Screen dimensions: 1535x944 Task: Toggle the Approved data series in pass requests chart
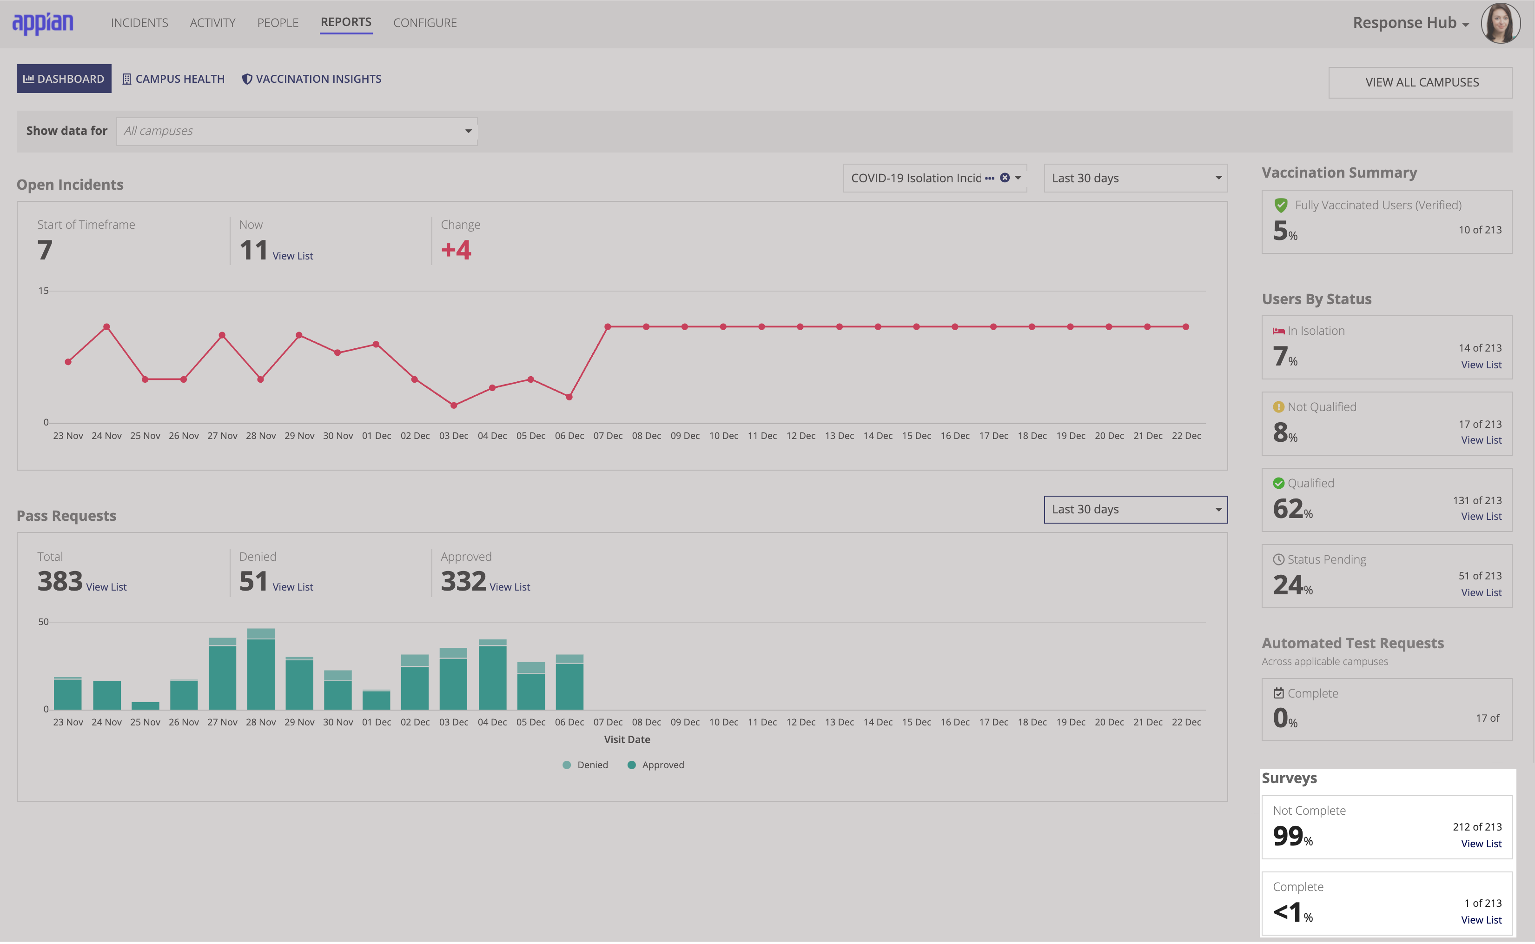coord(660,763)
